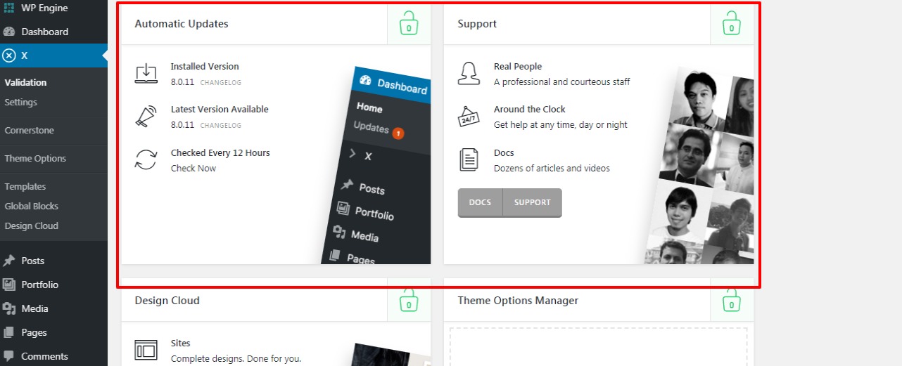902x366 pixels.
Task: Click the Automatic Updates heading
Action: point(182,23)
